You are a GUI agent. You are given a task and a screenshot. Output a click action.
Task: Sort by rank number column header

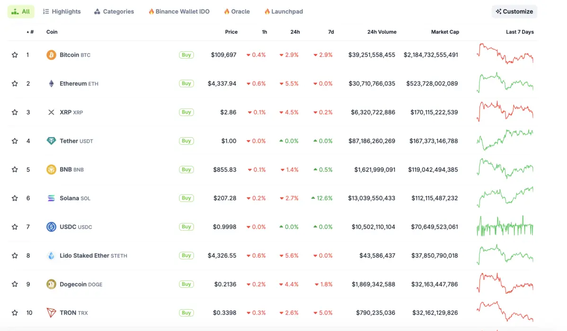pyautogui.click(x=31, y=32)
